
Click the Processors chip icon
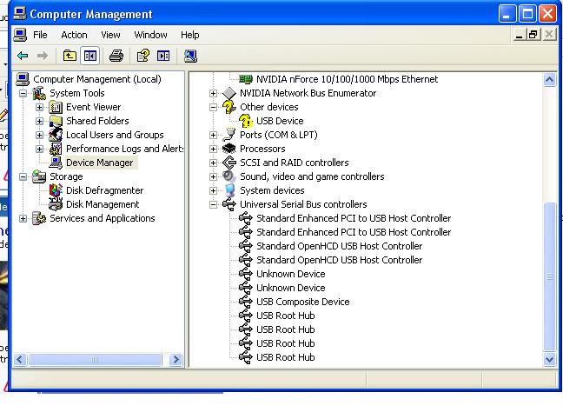point(229,149)
